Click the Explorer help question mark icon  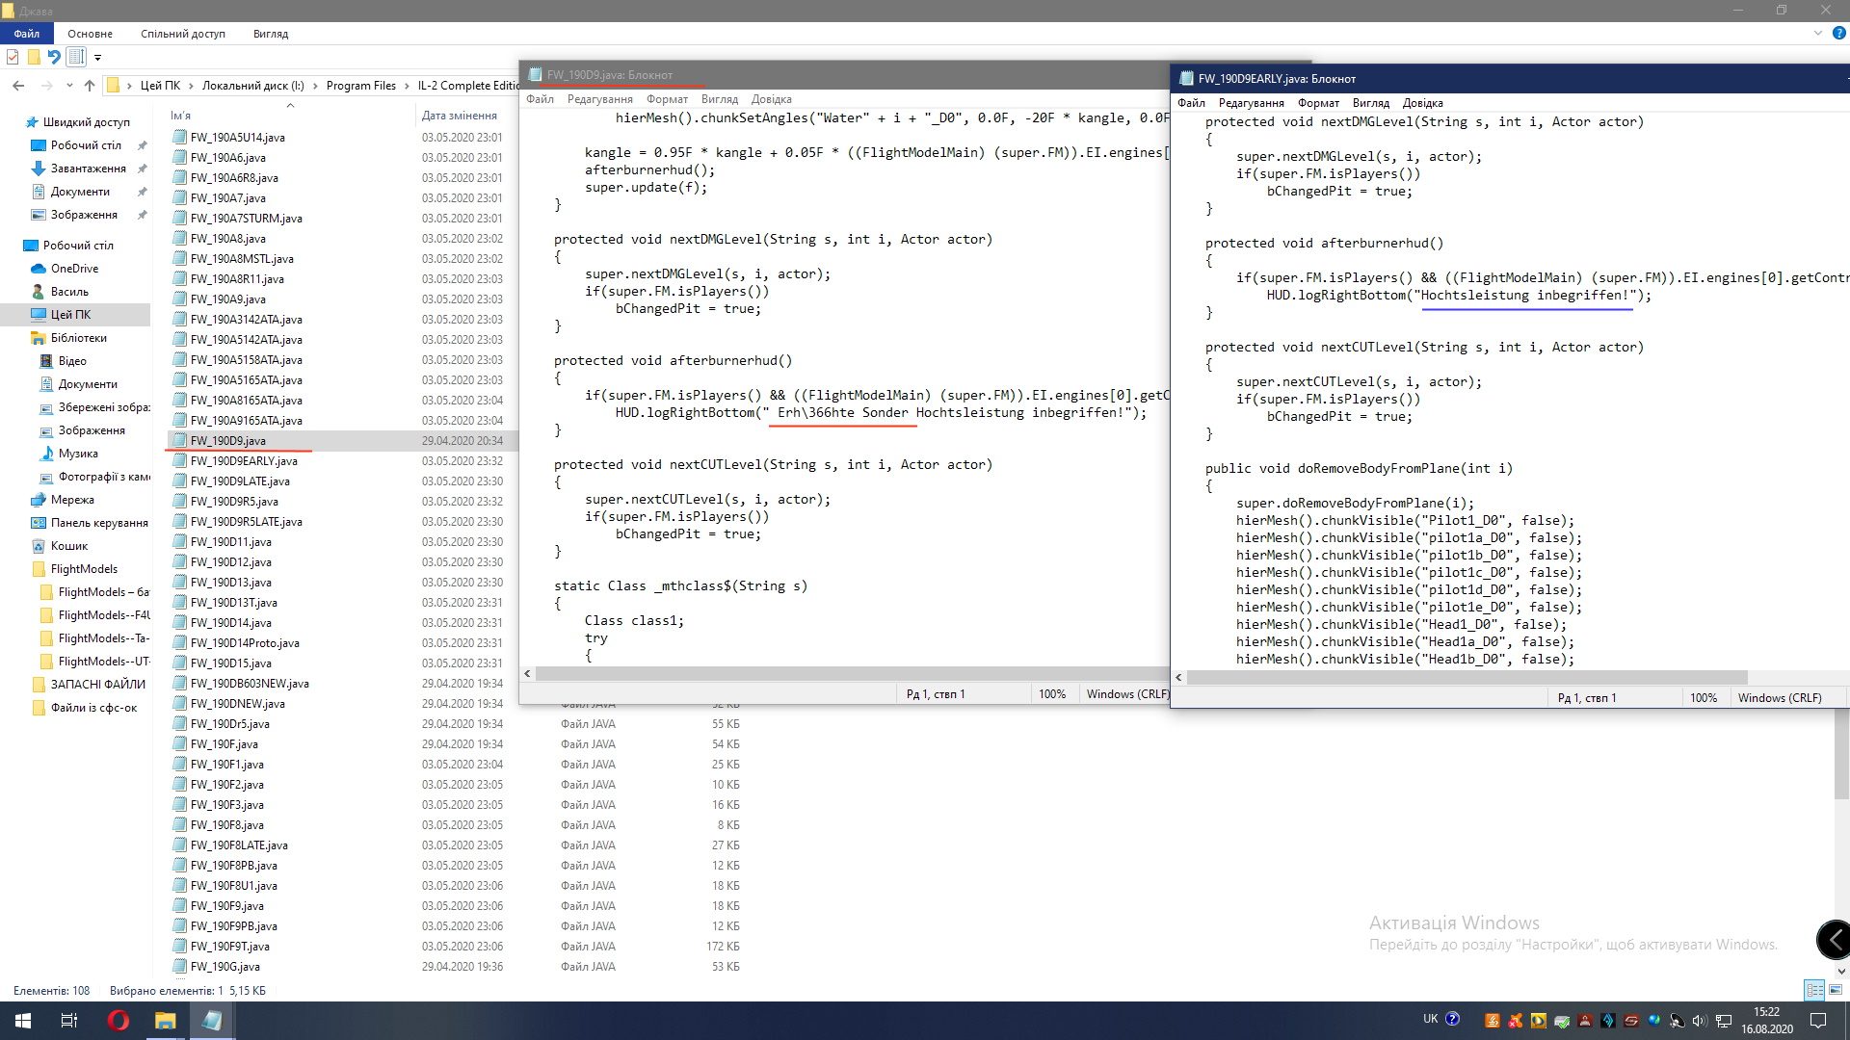1838,33
